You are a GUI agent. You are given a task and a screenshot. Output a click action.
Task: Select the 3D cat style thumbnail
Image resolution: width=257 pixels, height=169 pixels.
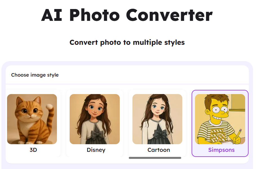coord(32,119)
